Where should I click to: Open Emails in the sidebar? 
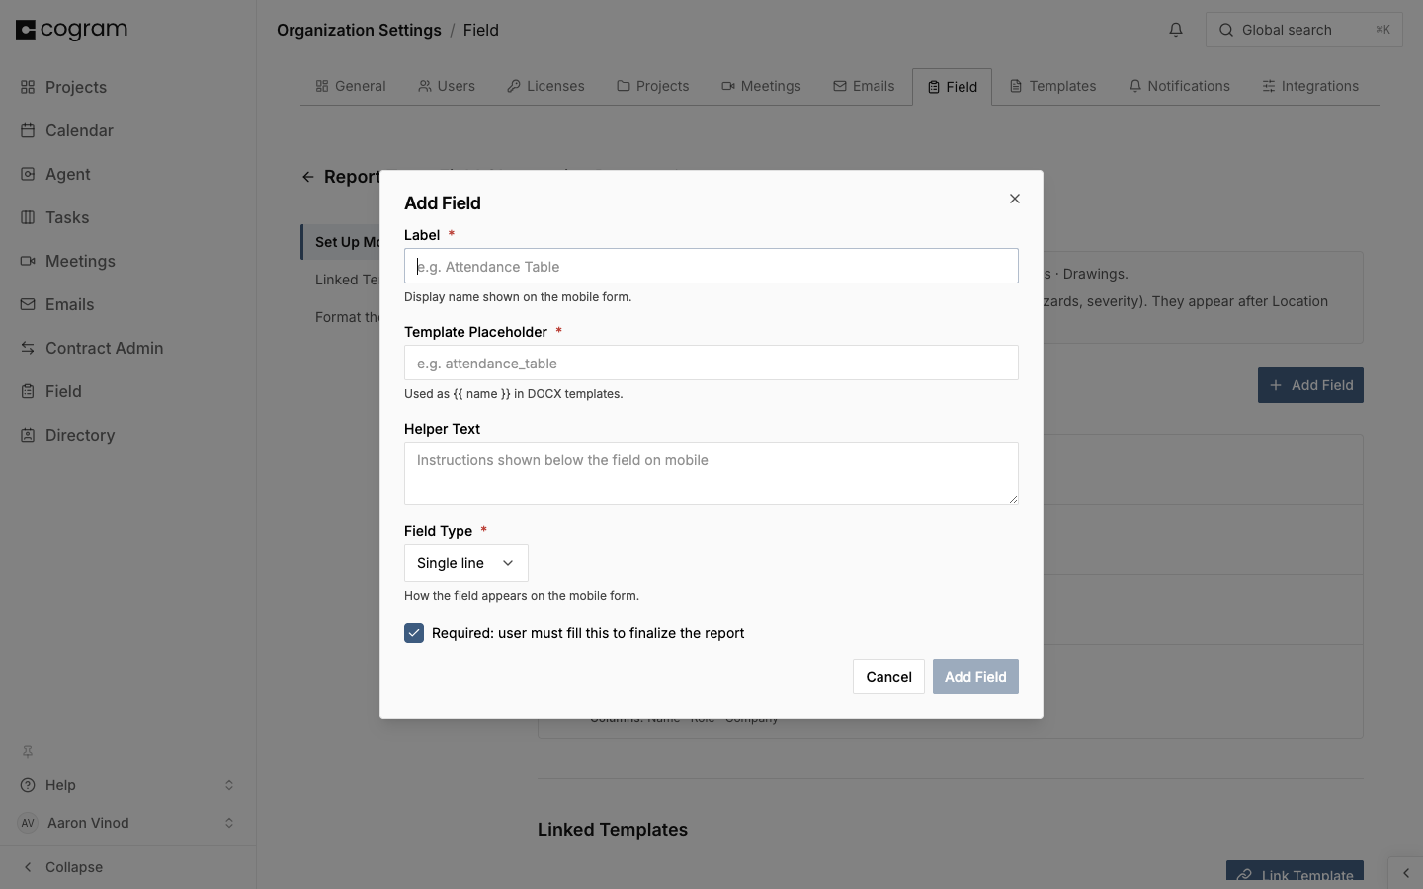[57, 304]
